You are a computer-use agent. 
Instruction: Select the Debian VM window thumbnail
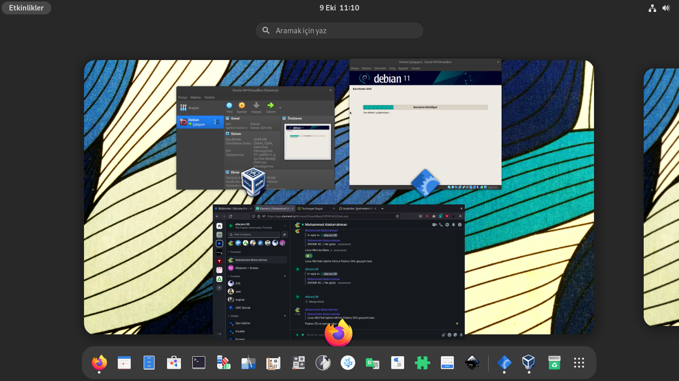425,124
